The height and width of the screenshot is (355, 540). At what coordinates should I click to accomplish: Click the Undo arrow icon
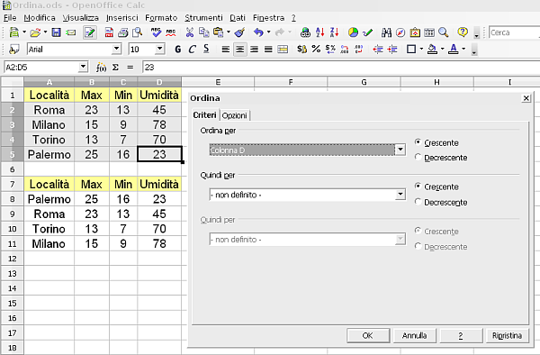(258, 32)
